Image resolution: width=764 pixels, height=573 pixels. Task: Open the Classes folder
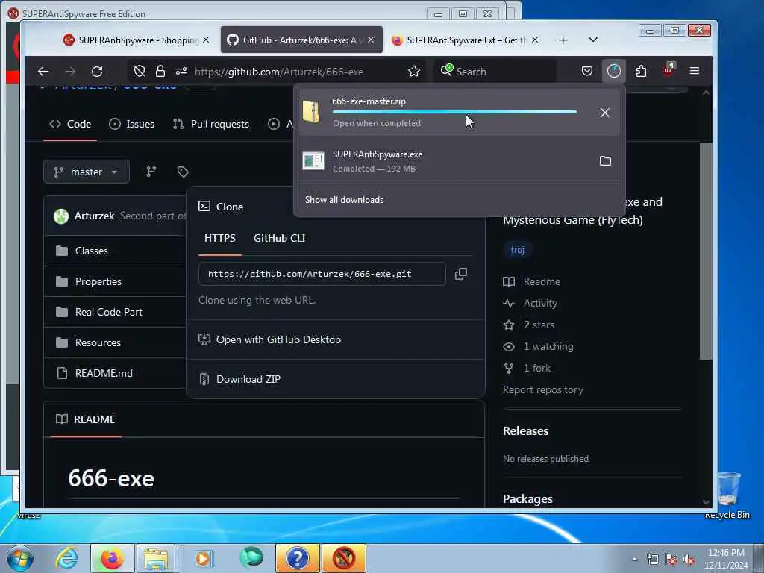tap(92, 251)
